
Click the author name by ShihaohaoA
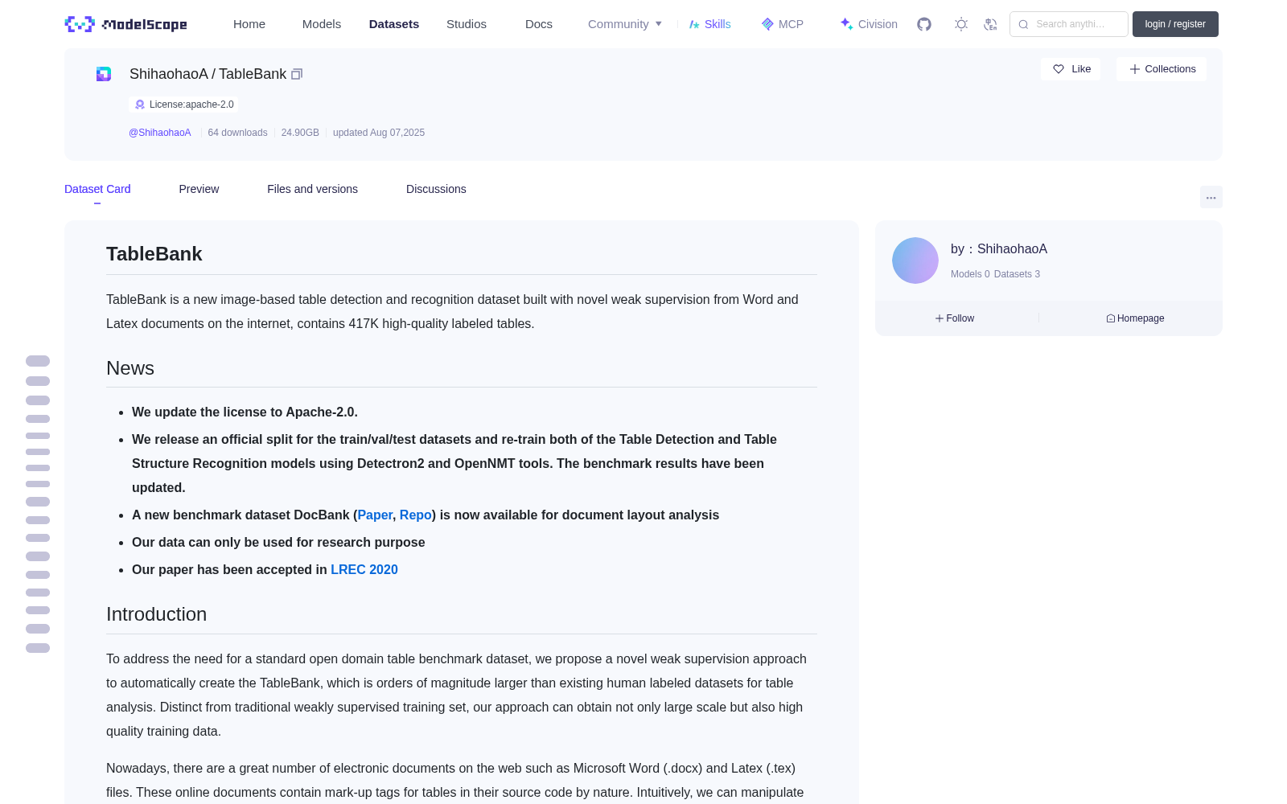pos(999,249)
